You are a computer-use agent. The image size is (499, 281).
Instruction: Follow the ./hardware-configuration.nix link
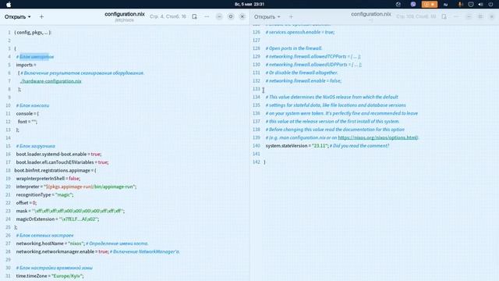[x=51, y=81]
